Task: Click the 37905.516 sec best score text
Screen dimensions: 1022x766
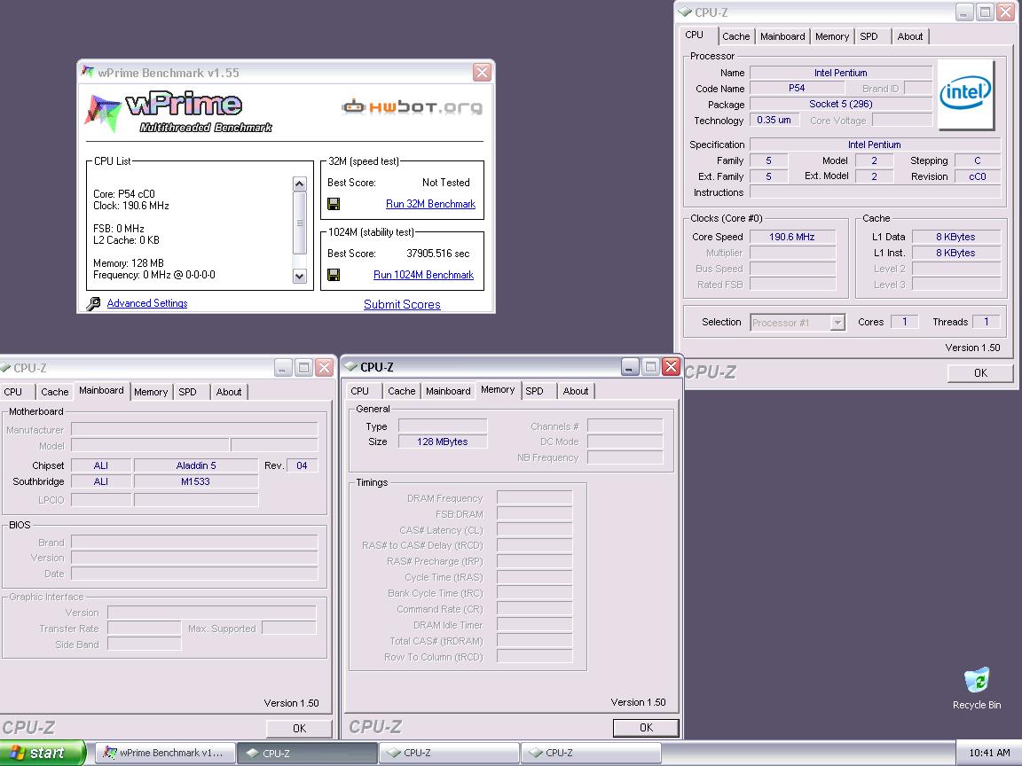Action: click(437, 254)
